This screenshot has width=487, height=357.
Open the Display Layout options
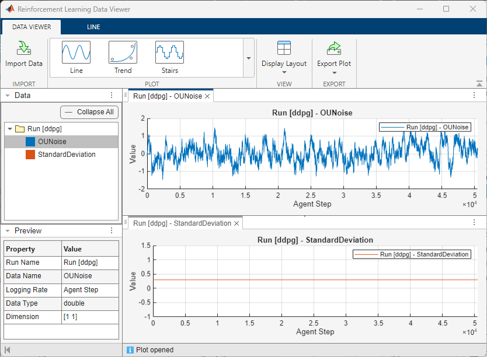point(284,57)
